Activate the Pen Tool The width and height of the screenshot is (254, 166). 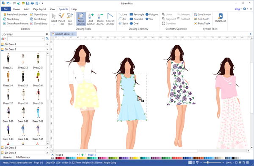pos(70,19)
